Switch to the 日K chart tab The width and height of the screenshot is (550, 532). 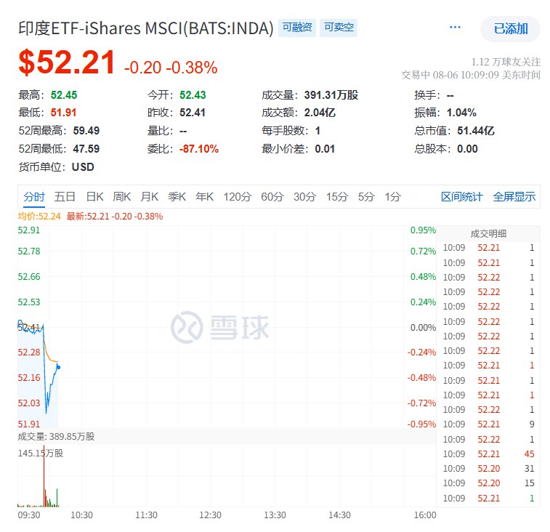tap(94, 196)
